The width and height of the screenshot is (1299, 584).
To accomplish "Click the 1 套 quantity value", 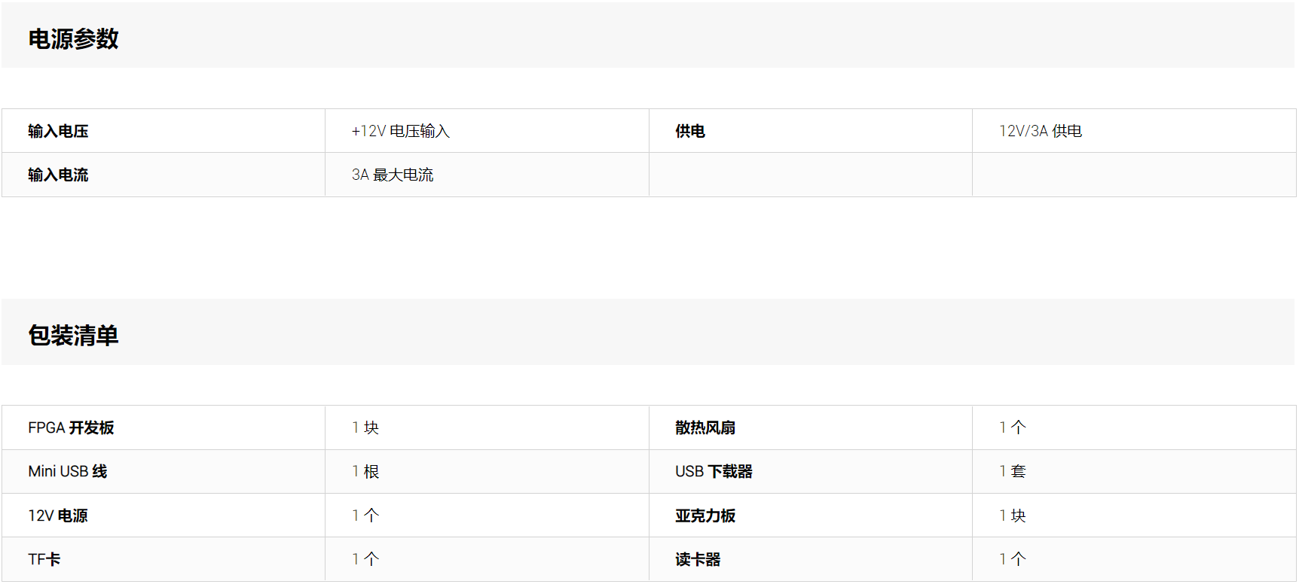I will 1012,472.
